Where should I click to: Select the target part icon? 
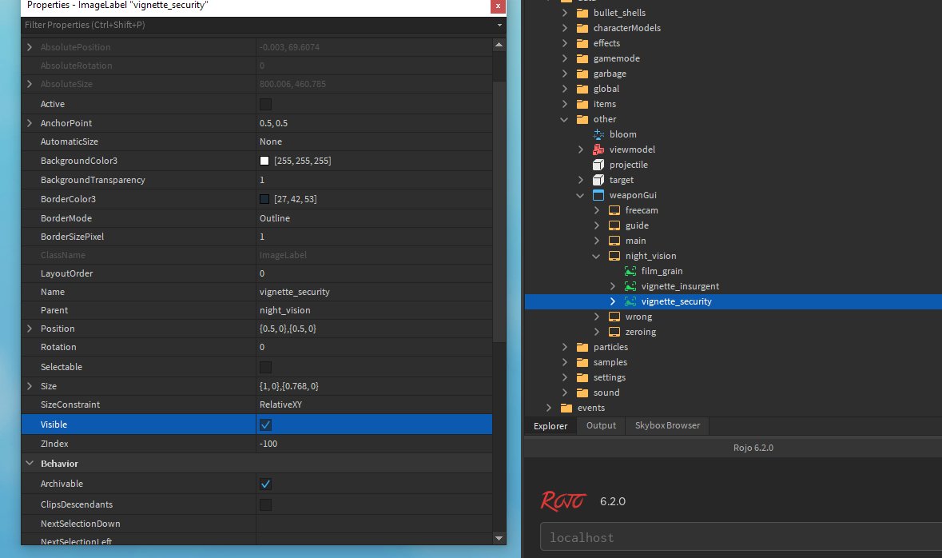598,180
